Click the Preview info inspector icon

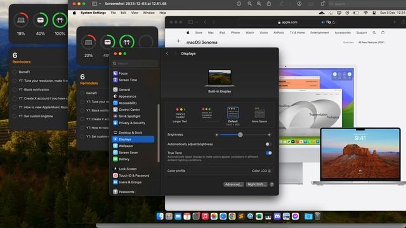[239, 4]
